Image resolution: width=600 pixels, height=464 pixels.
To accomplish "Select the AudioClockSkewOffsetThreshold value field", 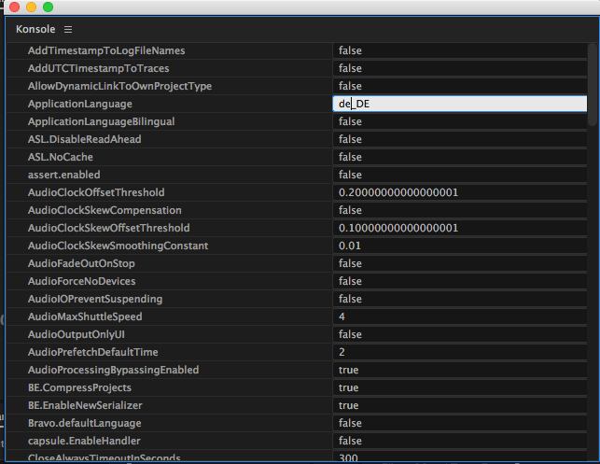I will coord(457,229).
